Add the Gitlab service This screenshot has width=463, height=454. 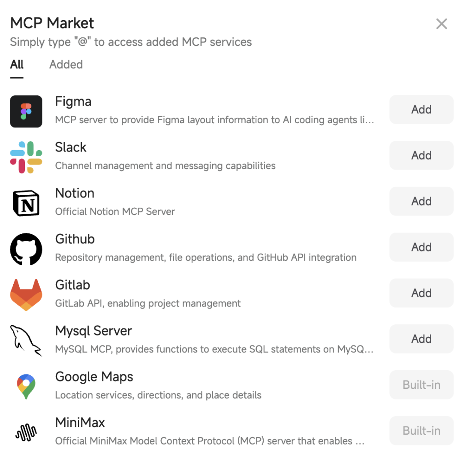[x=421, y=293]
